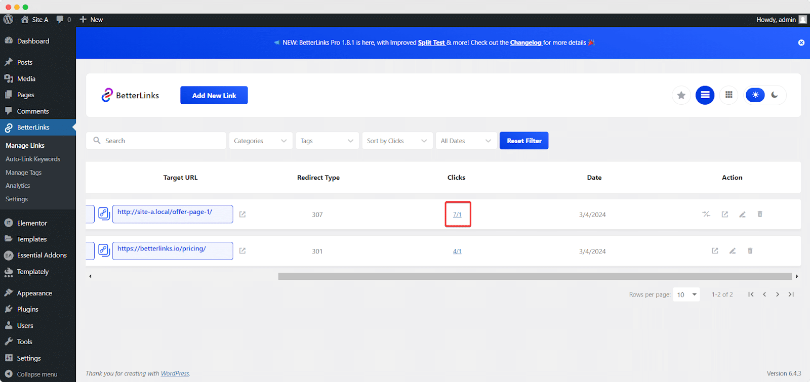This screenshot has height=382, width=810.
Task: Edit the betterlinks.io pricing link with pencil icon
Action: (x=733, y=251)
